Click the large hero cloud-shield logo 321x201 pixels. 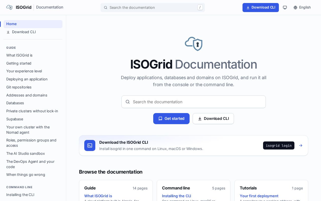click(194, 44)
